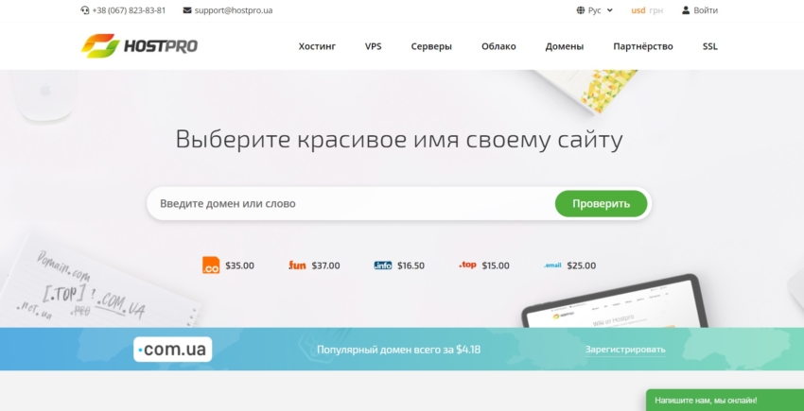Click the .fun domain icon
This screenshot has height=411, width=804.
point(297,265)
